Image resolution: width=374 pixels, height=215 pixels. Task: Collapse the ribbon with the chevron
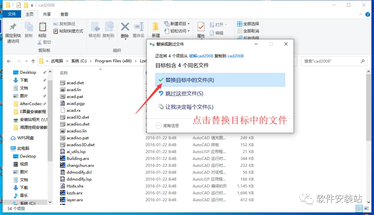[x=360, y=15]
